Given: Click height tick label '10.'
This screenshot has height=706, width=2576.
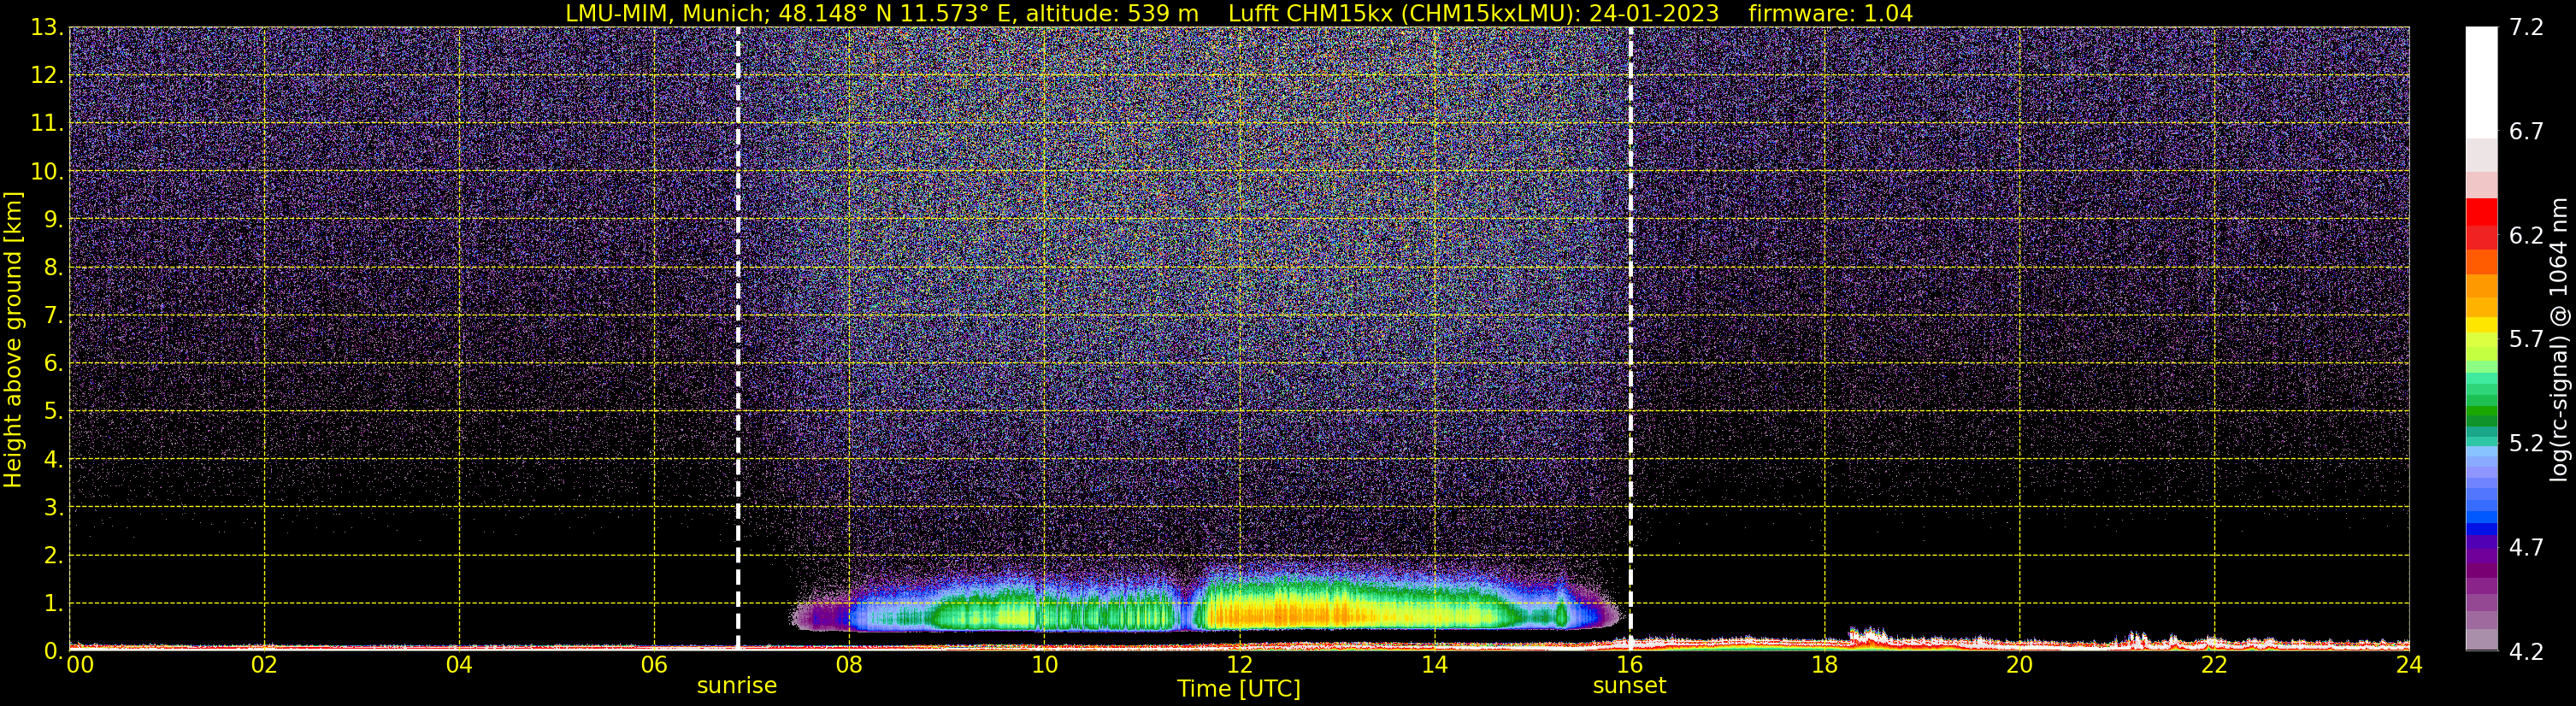Looking at the screenshot, I should pos(47,171).
